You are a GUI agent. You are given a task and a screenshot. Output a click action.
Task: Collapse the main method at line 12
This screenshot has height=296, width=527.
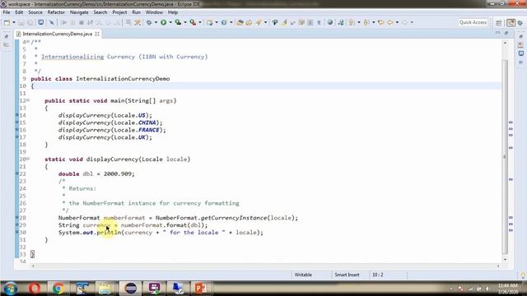tap(28, 100)
